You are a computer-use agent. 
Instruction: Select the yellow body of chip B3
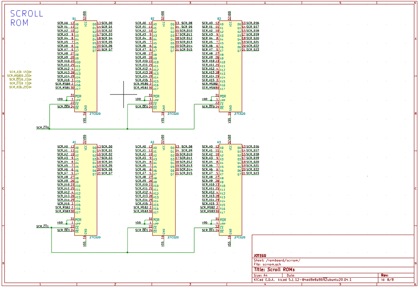pos(231,66)
